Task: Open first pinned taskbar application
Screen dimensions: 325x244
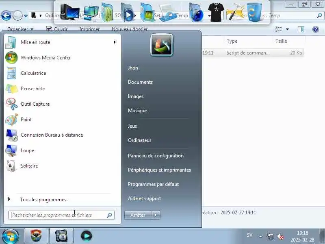Action: [36, 236]
